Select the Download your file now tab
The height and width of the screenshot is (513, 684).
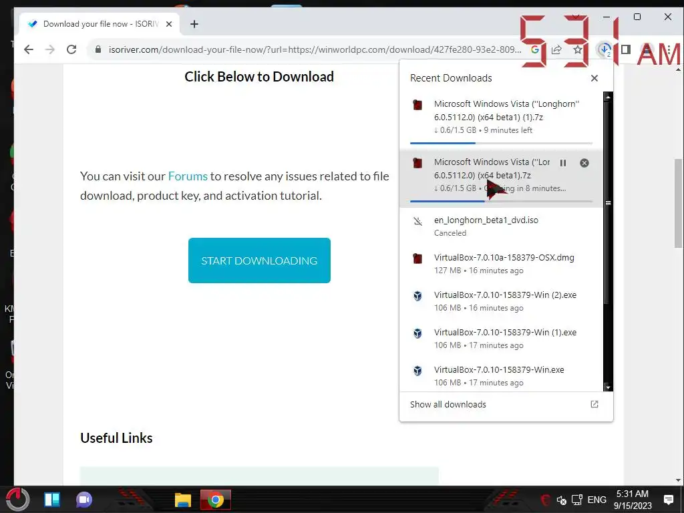[x=100, y=24]
